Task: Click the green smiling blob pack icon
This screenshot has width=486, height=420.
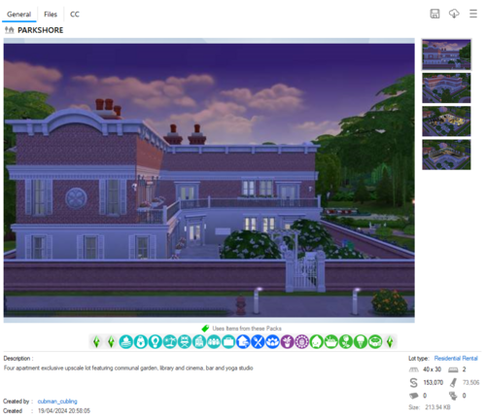Action: 317,341
